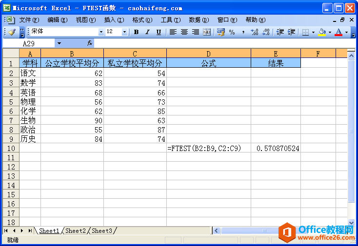Go to next sheet tab arrow
358x246 pixels.
click(x=22, y=231)
